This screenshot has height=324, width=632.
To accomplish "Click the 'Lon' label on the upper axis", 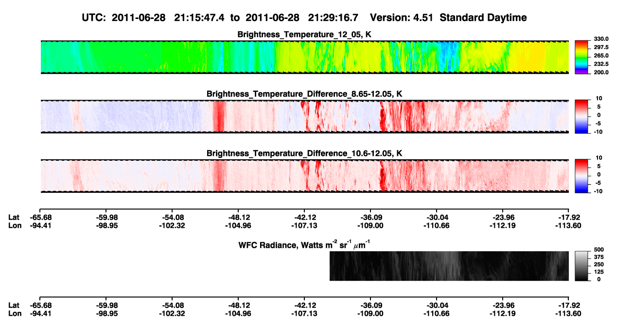I will [15, 225].
